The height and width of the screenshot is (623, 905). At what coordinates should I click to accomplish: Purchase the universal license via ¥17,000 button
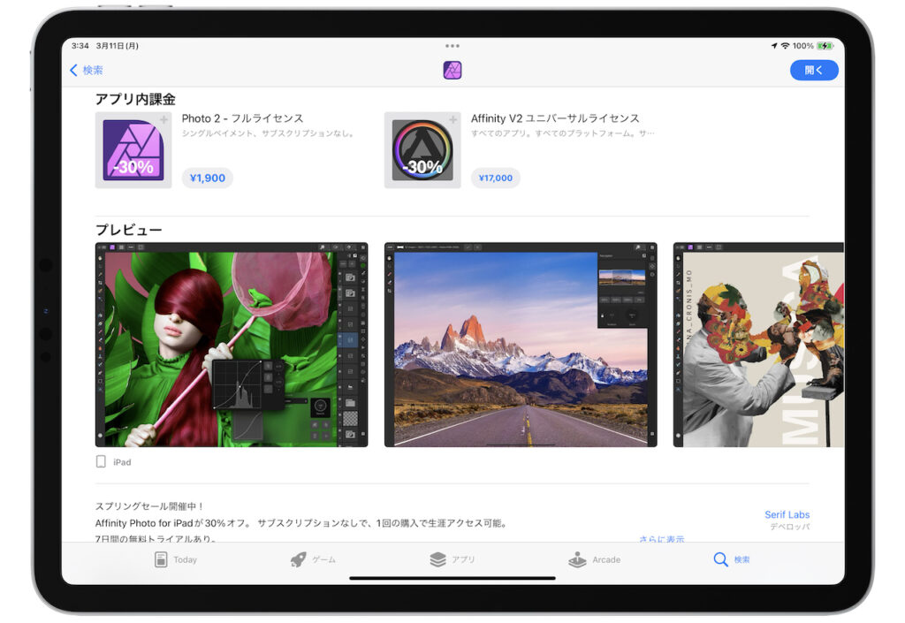click(495, 178)
